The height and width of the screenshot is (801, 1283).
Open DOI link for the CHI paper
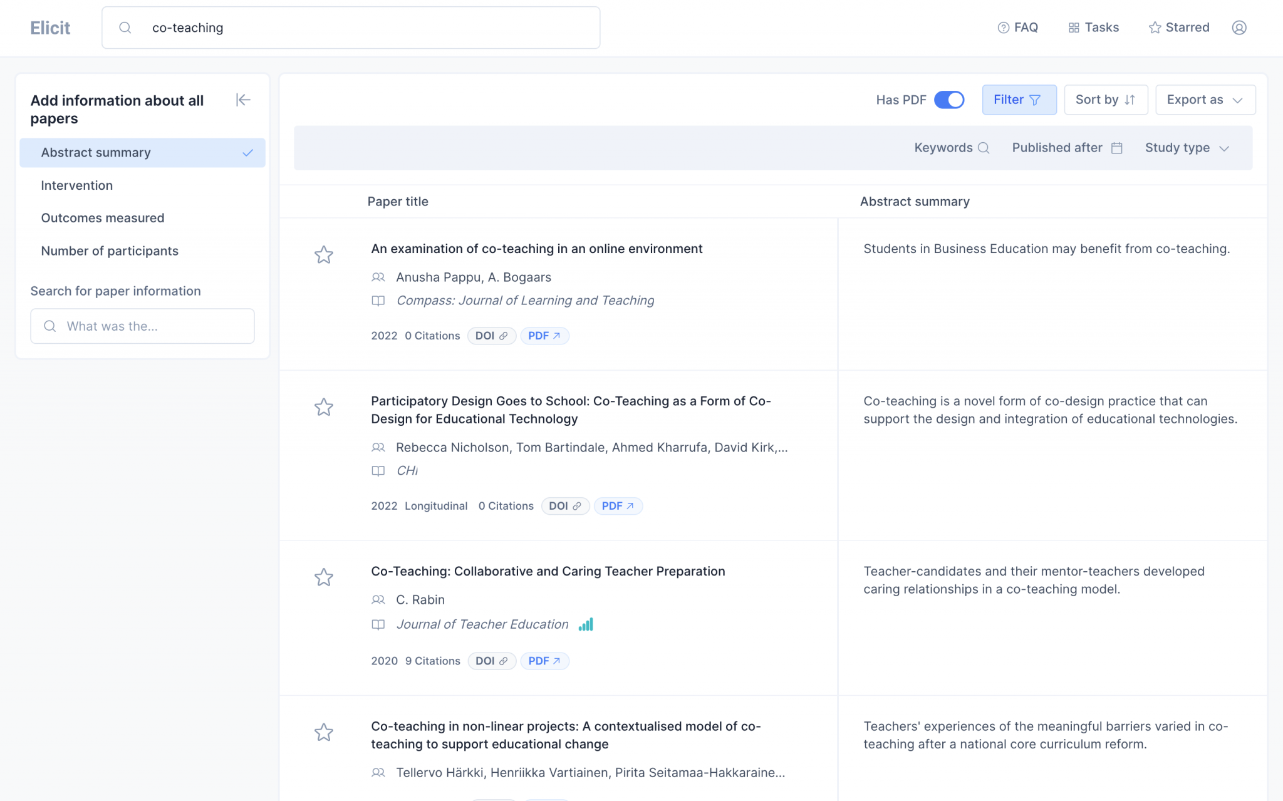(x=564, y=506)
